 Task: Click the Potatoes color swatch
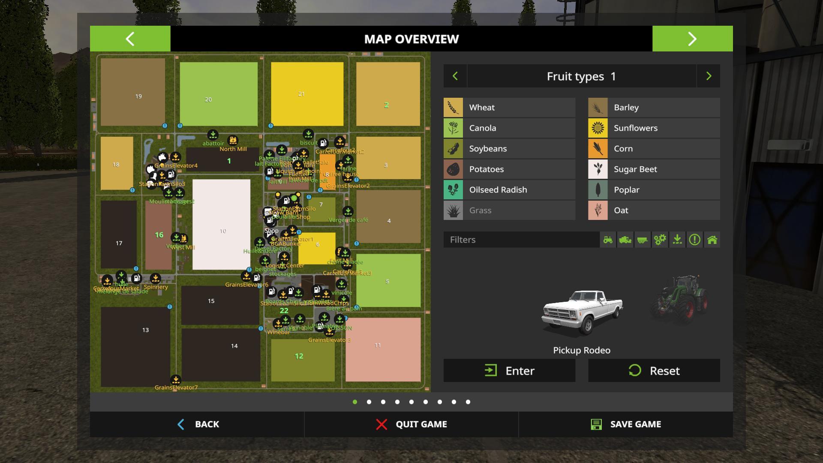click(453, 169)
